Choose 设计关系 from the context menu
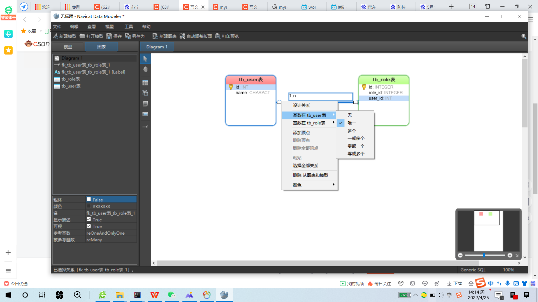538x302 pixels. pos(301,105)
